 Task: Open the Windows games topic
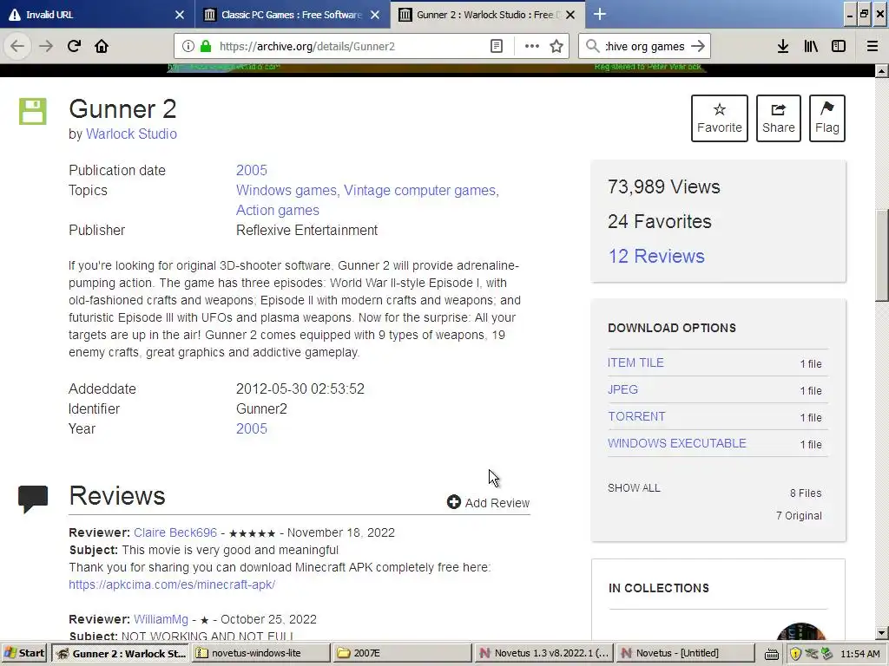click(286, 190)
